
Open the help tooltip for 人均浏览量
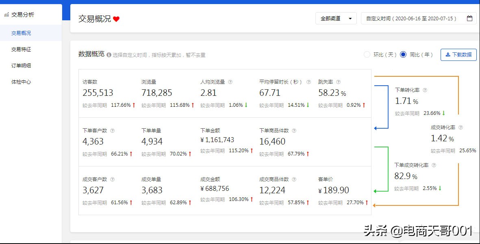231,82
